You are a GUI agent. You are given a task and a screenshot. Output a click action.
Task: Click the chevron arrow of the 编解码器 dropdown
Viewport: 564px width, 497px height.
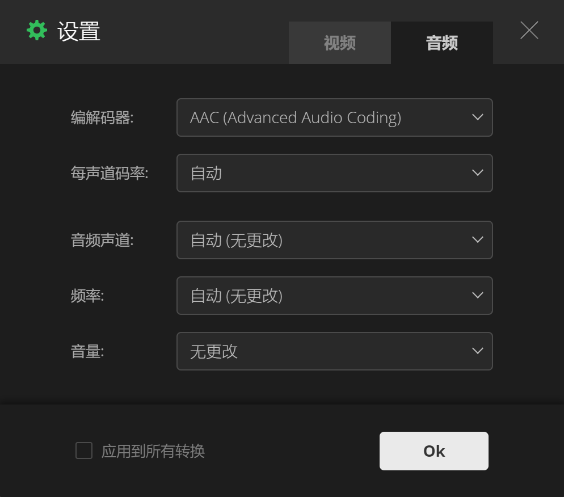(477, 117)
